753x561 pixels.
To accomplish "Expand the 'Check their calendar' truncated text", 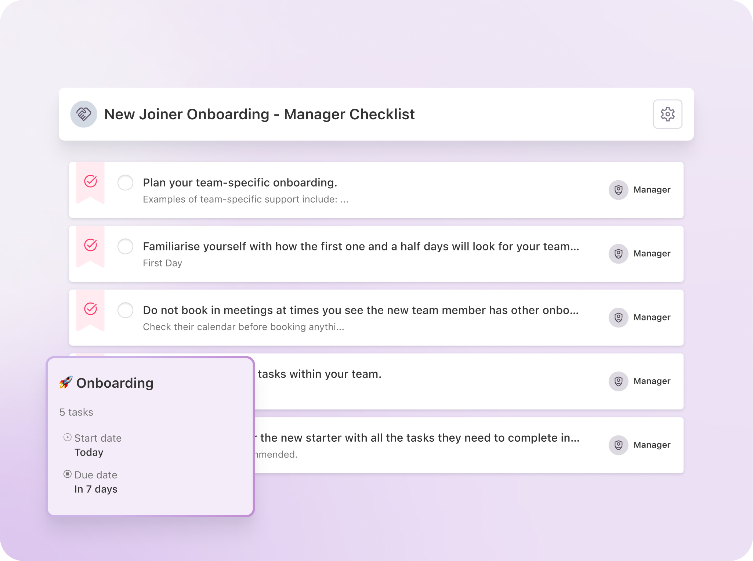I will 245,326.
